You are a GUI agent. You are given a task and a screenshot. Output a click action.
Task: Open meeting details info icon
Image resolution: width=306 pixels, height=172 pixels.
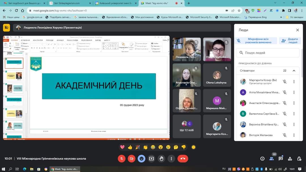[262, 159]
